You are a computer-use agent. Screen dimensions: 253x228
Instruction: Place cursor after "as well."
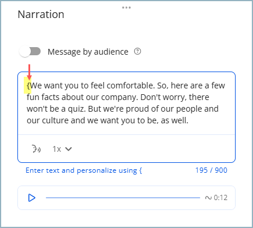(x=189, y=120)
